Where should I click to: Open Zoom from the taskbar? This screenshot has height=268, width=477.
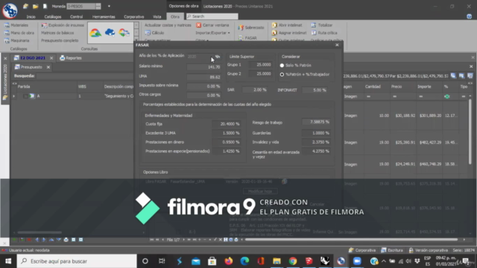[x=357, y=261]
